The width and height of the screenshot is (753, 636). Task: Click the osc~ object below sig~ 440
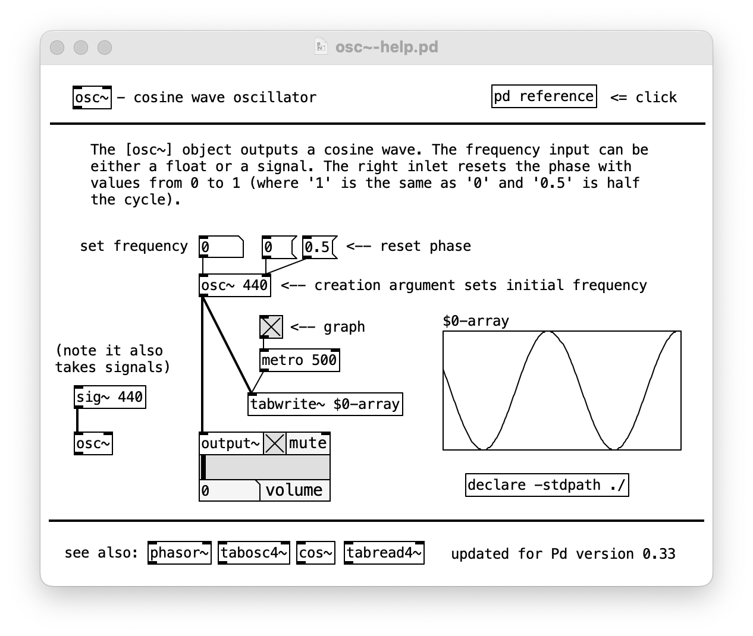tap(93, 443)
